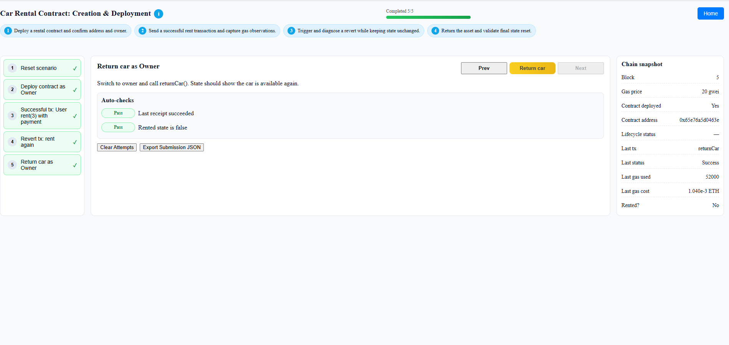Click the Clear Attempts button
Image resolution: width=729 pixels, height=345 pixels.
point(117,148)
